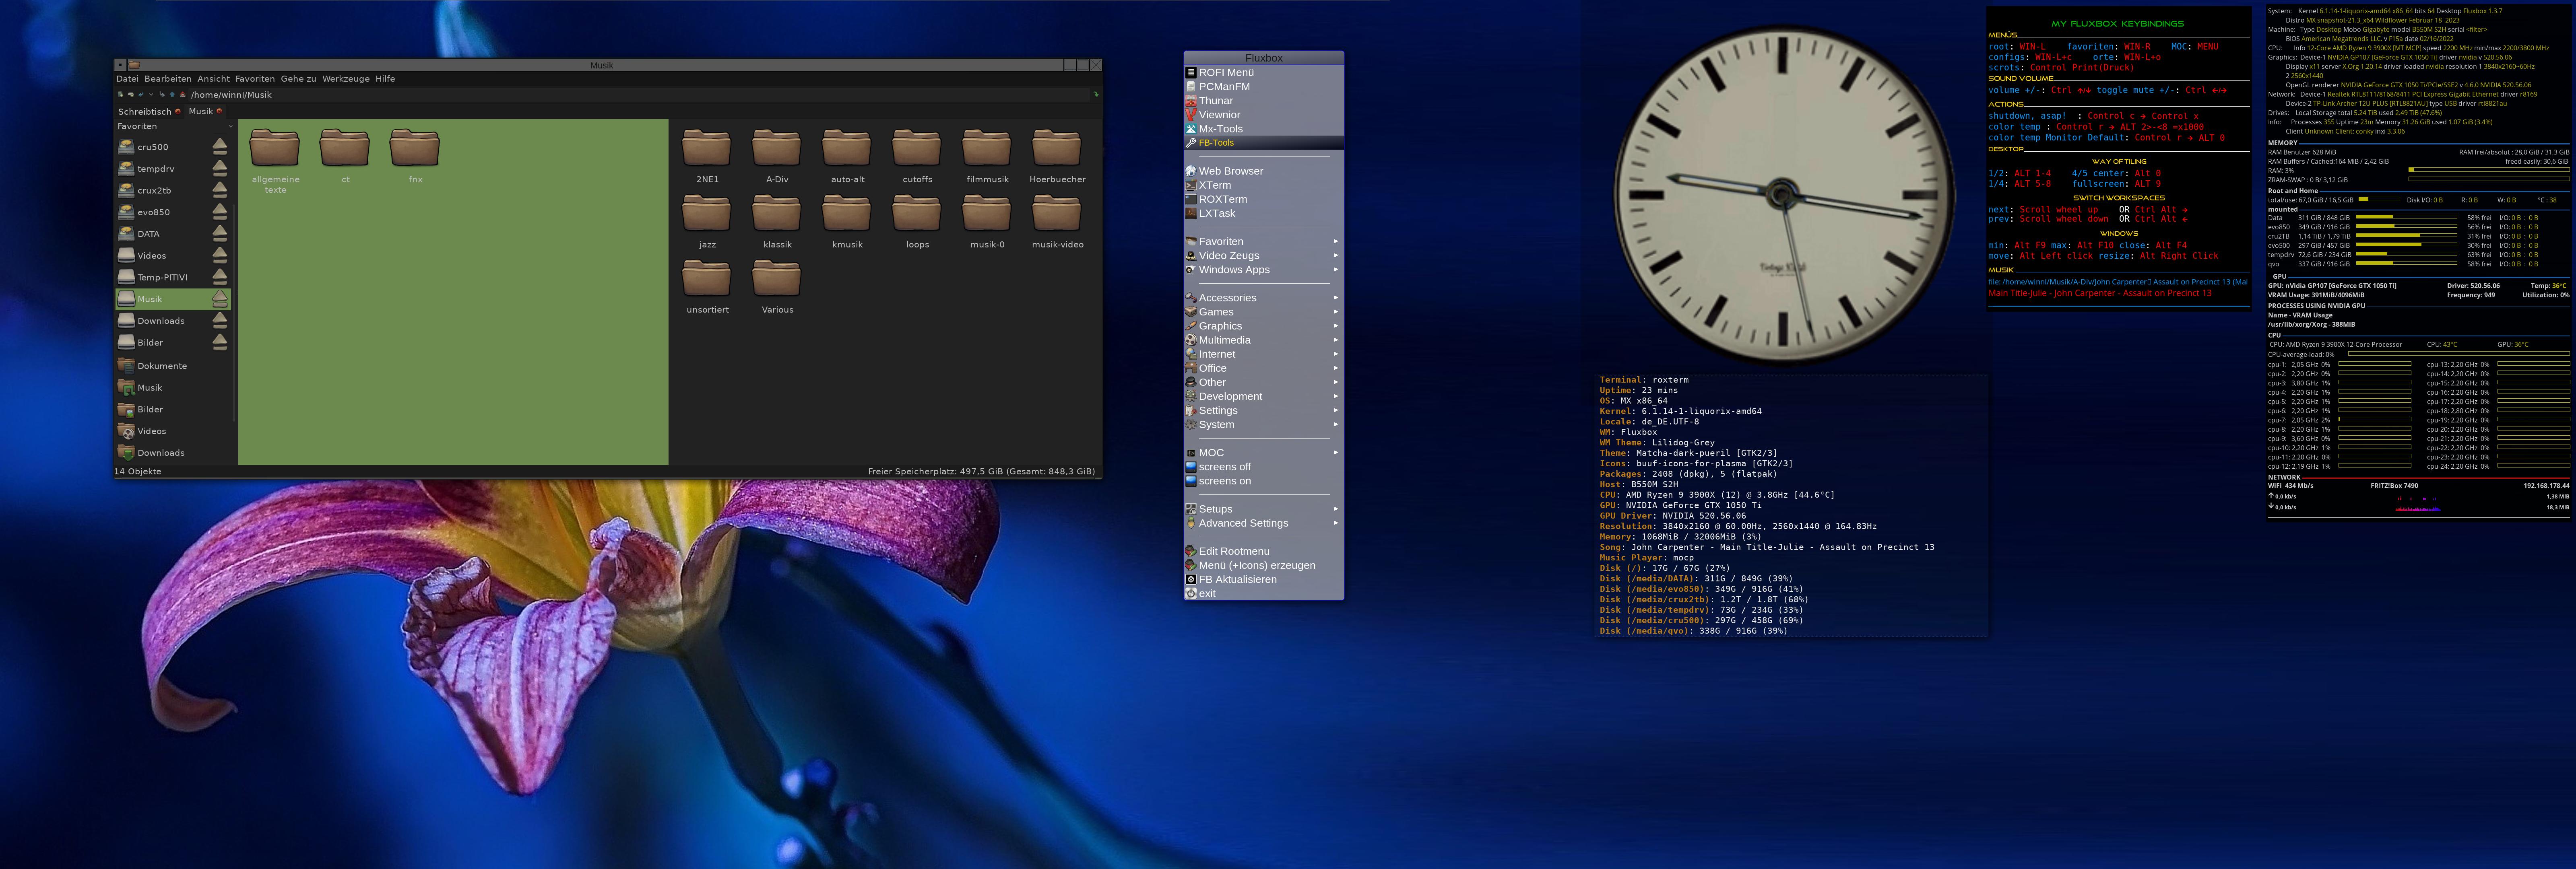Screen dimensions: 2576x869
Task: Launch ROFI Menü from Fluxbox menu
Action: click(x=1263, y=72)
